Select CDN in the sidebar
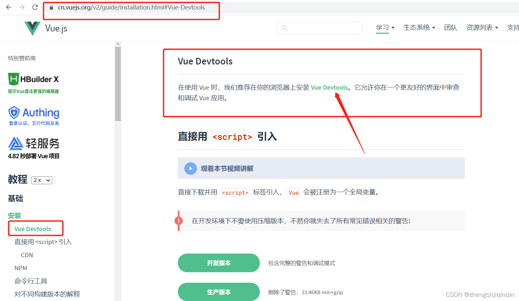This screenshot has height=301, width=519. tap(27, 255)
